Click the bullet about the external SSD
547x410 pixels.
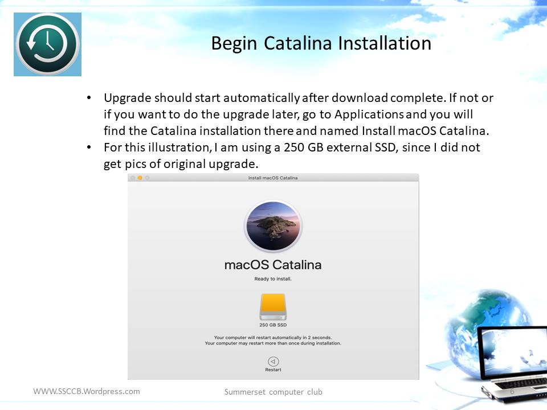pyautogui.click(x=291, y=155)
